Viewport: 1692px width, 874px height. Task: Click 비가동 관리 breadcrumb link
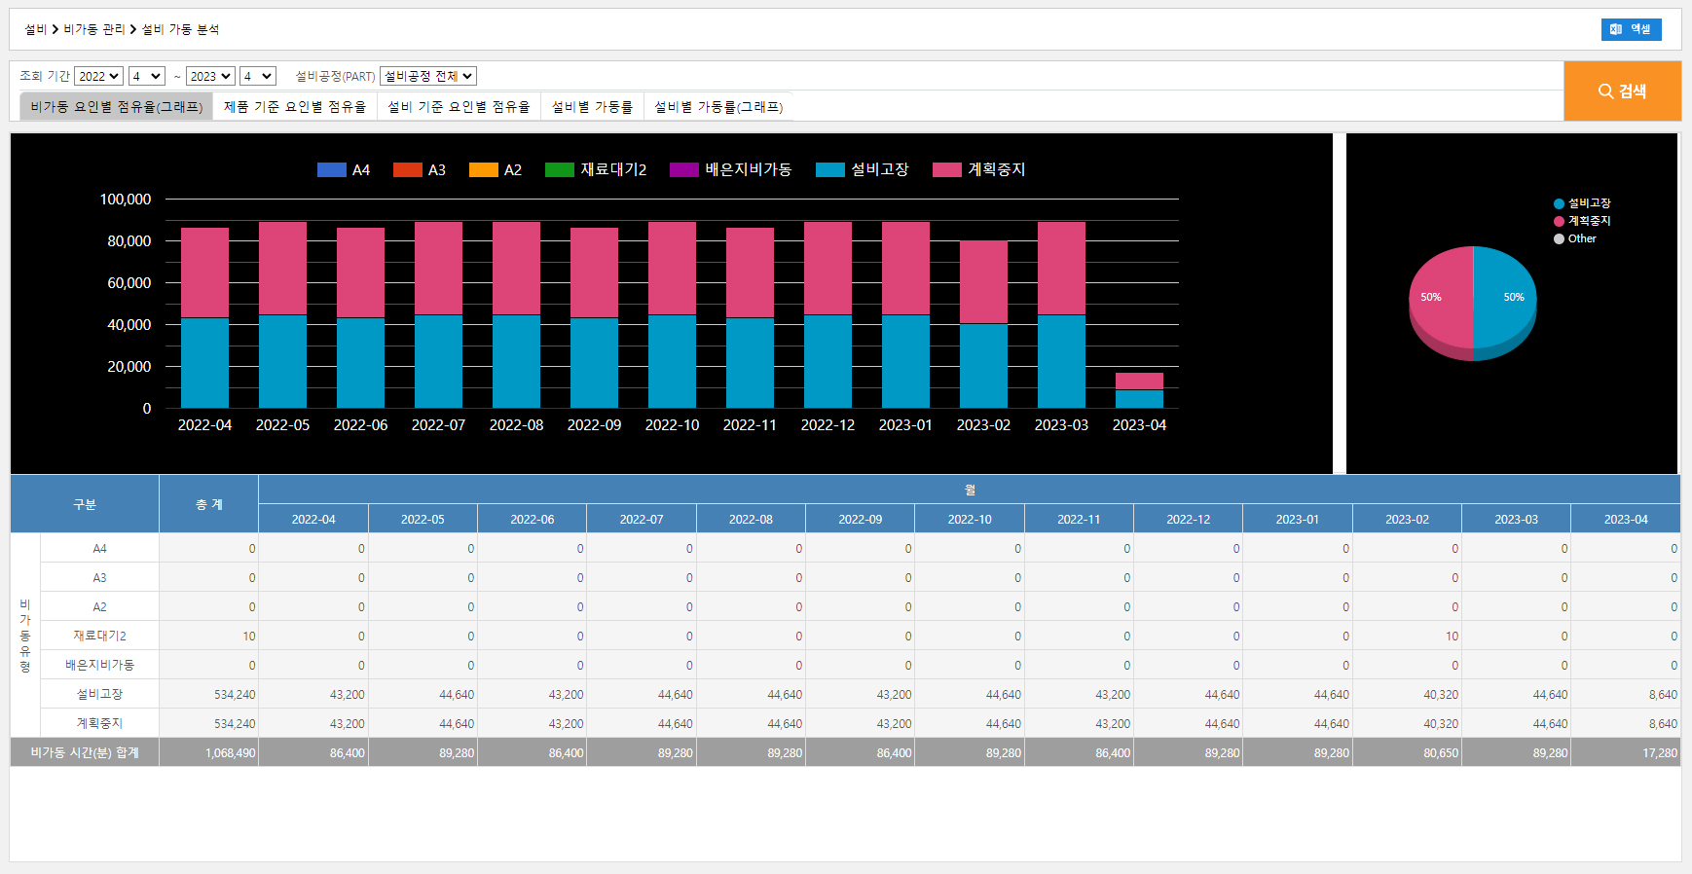[94, 29]
